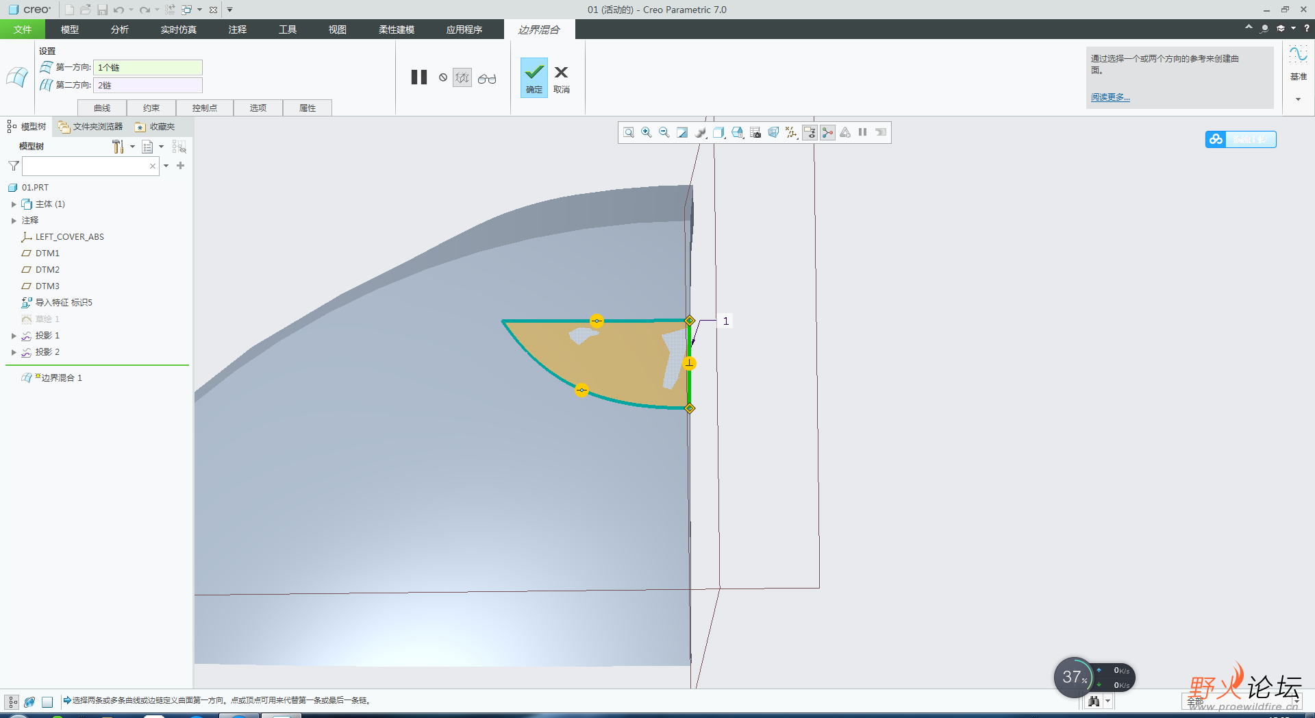Image resolution: width=1315 pixels, height=718 pixels.
Task: Open the tree settings dropdown arrow
Action: click(132, 147)
